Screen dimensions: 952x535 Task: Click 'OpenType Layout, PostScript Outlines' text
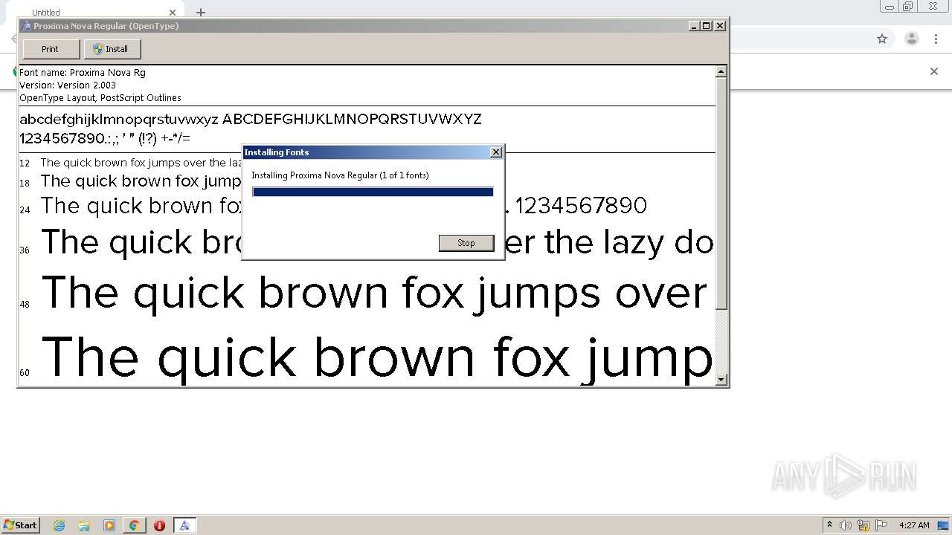click(100, 98)
